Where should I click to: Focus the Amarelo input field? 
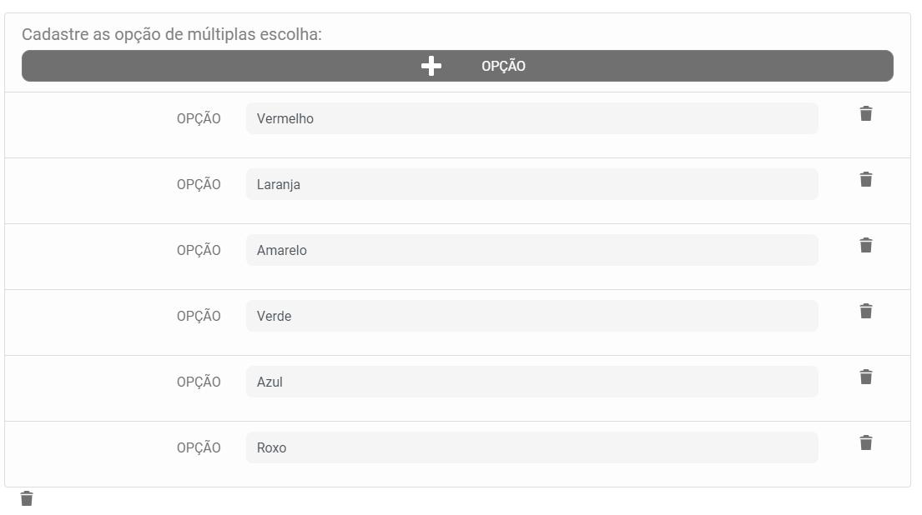(532, 250)
